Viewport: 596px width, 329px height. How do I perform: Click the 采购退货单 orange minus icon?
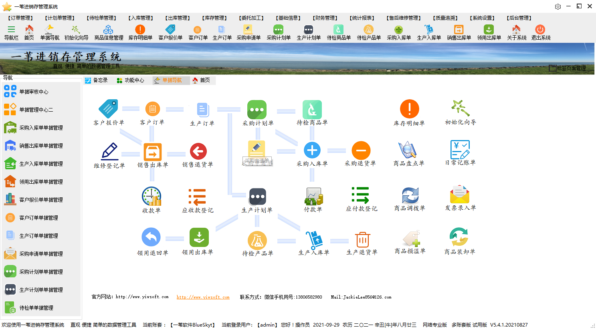click(x=361, y=150)
